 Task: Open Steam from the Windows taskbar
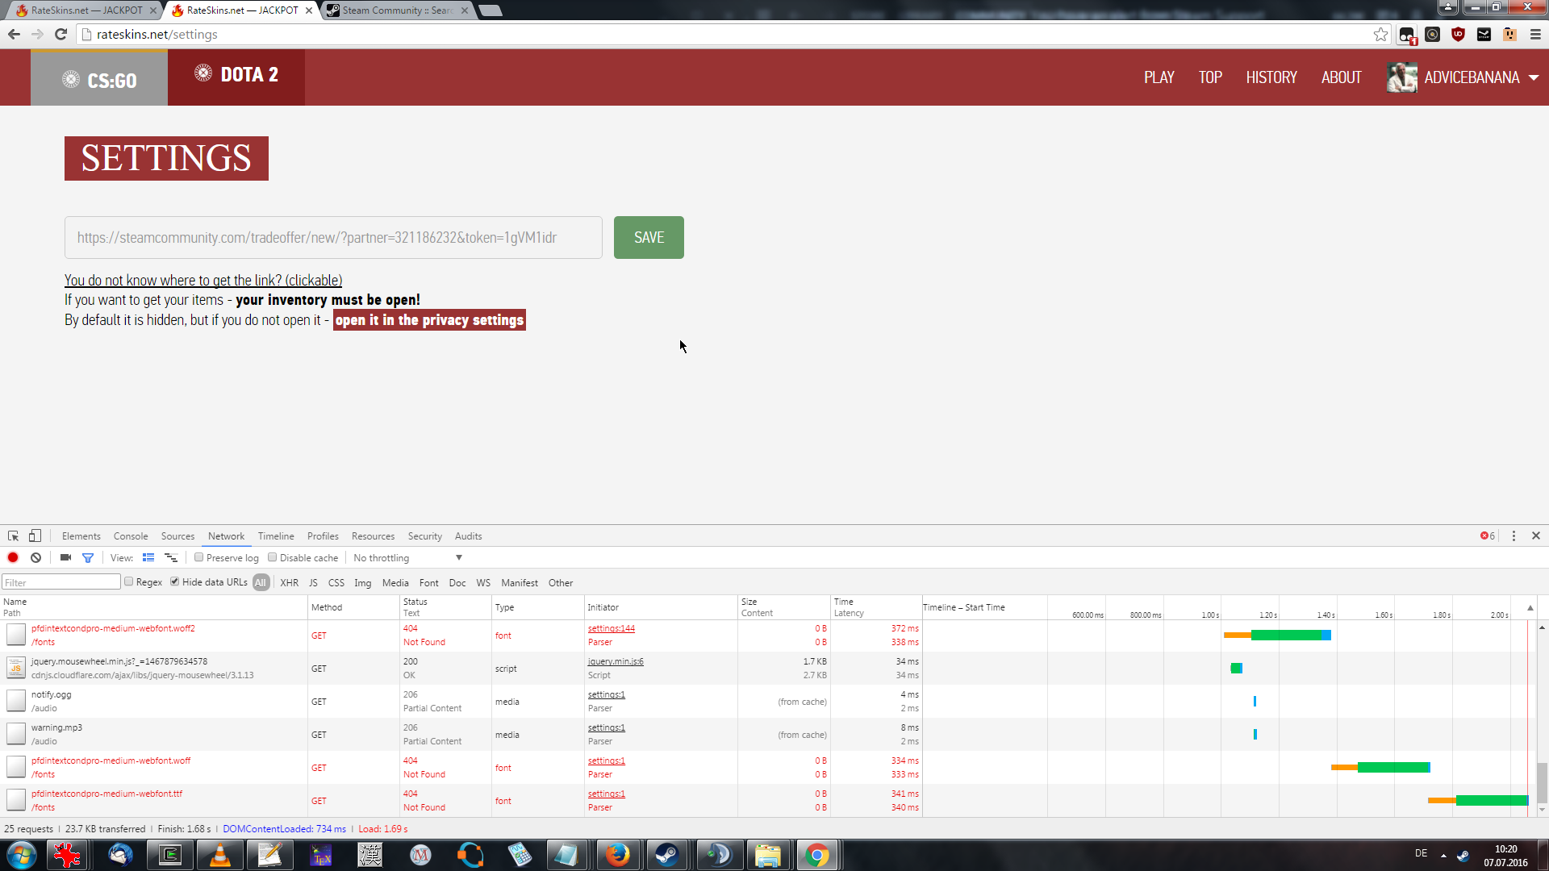tap(666, 854)
